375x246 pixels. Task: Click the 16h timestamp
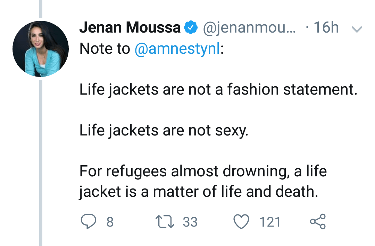[x=326, y=28]
